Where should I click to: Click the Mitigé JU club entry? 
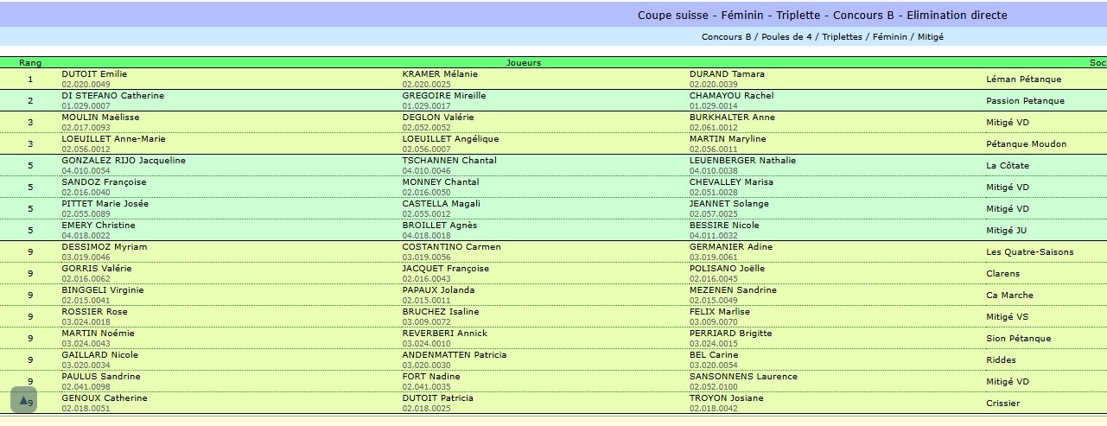point(1007,231)
